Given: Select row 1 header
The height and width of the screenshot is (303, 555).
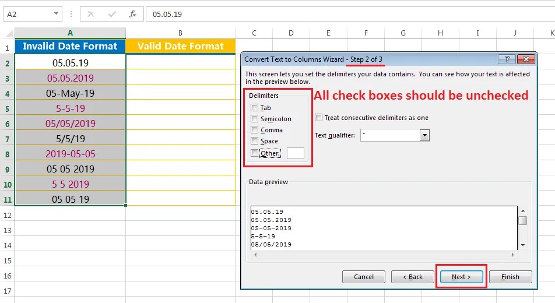Looking at the screenshot, I should (x=7, y=47).
